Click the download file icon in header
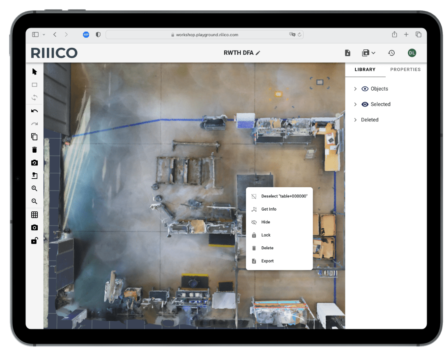Image resolution: width=444 pixels, height=360 pixels. pyautogui.click(x=348, y=53)
